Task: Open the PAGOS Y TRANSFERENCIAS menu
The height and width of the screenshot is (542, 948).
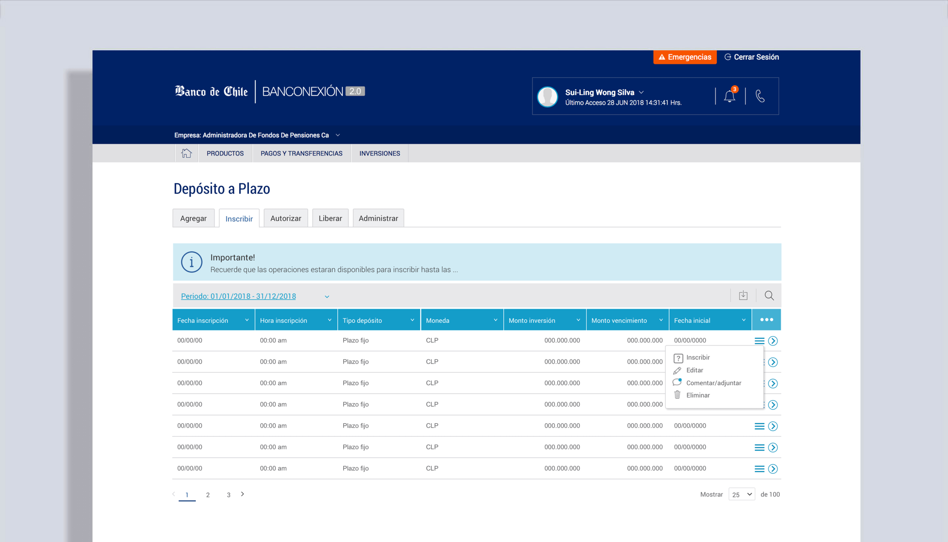Action: (x=301, y=154)
